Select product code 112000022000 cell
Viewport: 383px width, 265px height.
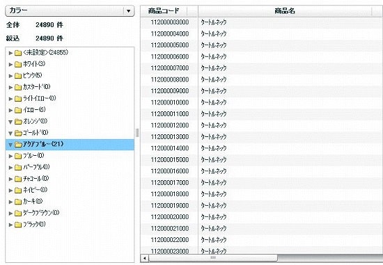click(x=169, y=240)
